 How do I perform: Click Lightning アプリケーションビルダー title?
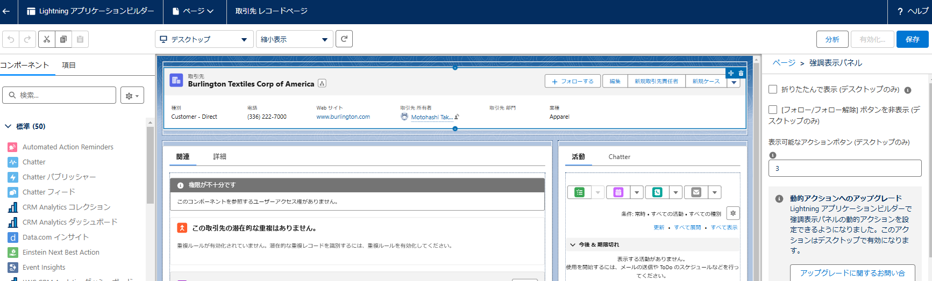(96, 11)
